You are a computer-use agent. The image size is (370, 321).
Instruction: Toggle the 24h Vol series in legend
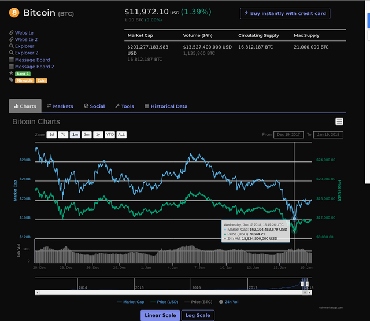coord(229,302)
